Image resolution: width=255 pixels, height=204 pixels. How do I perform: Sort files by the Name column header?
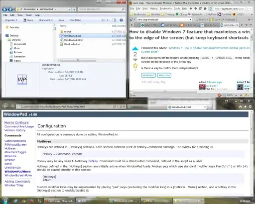[63, 26]
